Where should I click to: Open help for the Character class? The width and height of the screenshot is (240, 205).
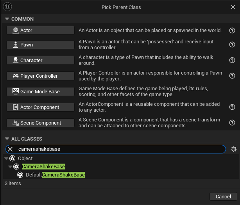[232, 60]
